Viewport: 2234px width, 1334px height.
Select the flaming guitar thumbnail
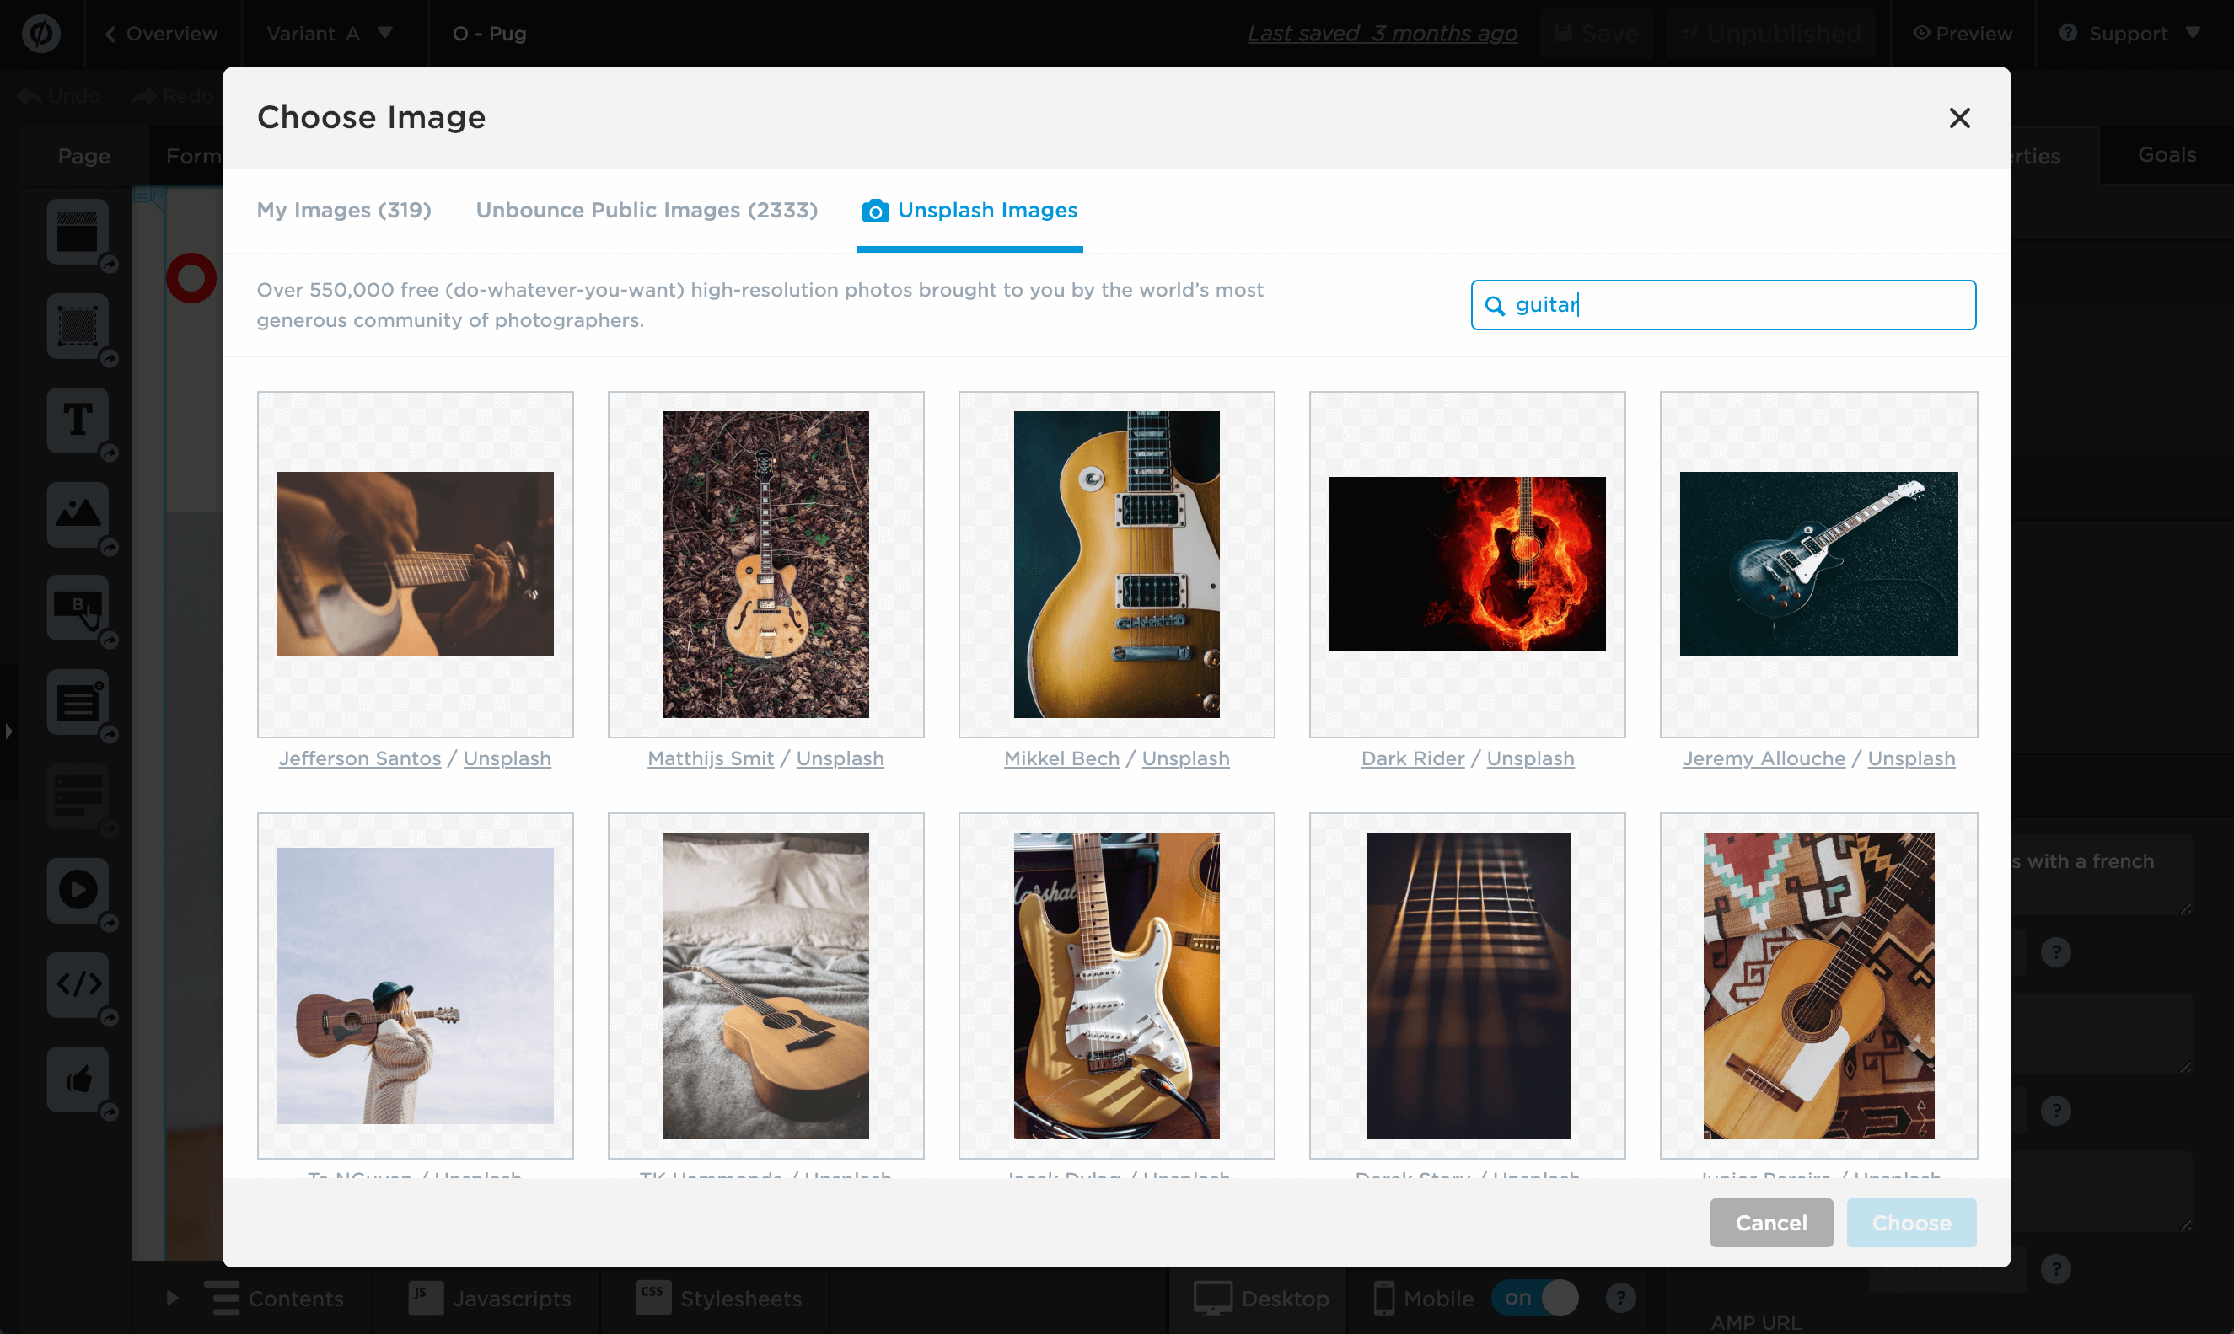tap(1466, 564)
